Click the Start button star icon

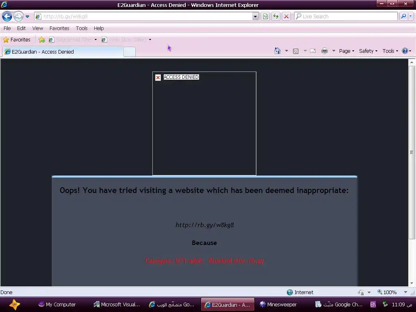(x=15, y=304)
